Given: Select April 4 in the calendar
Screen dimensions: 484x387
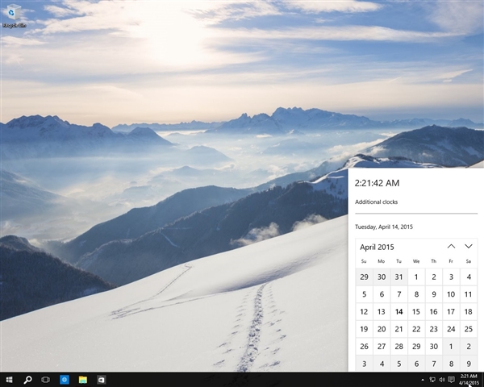Looking at the screenshot, I should click(469, 277).
